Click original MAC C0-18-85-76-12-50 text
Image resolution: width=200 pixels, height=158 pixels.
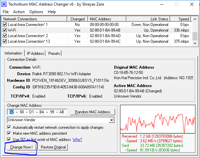coord(128,73)
